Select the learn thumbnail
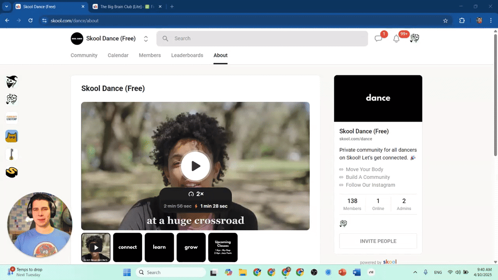 159,247
